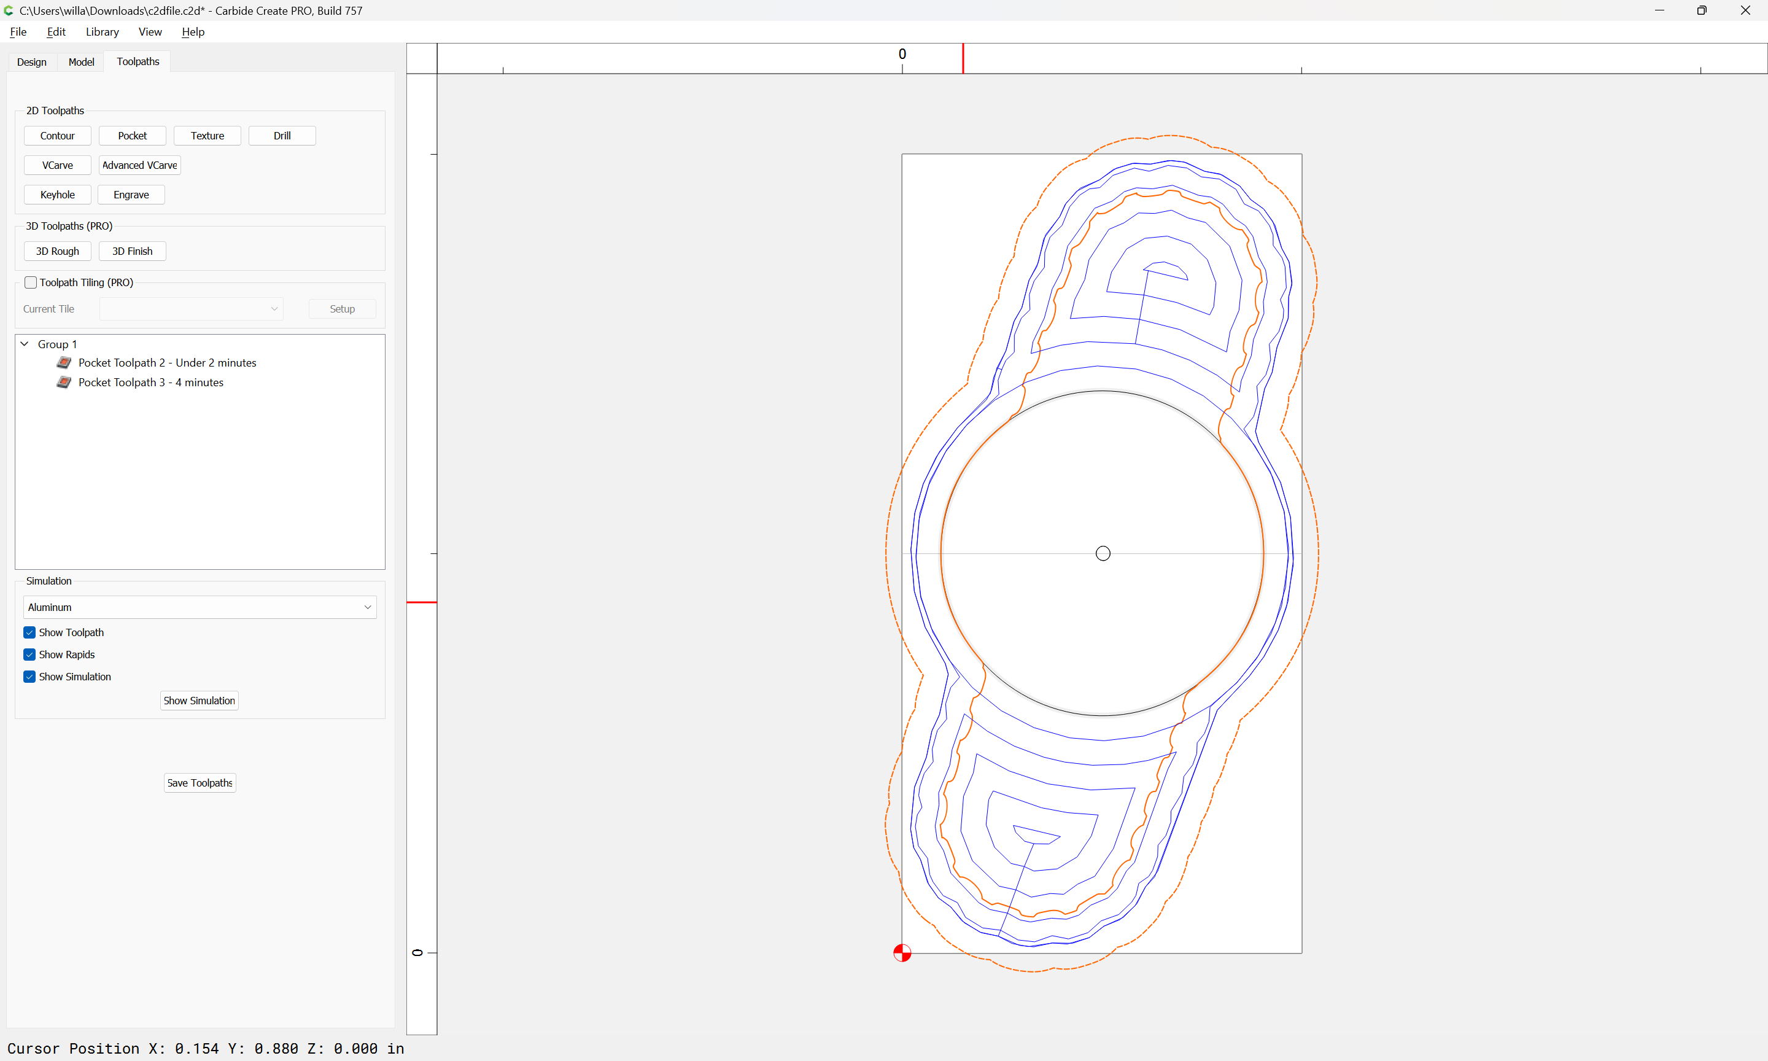The image size is (1768, 1061).
Task: Click the Engrave button
Action: (x=131, y=195)
